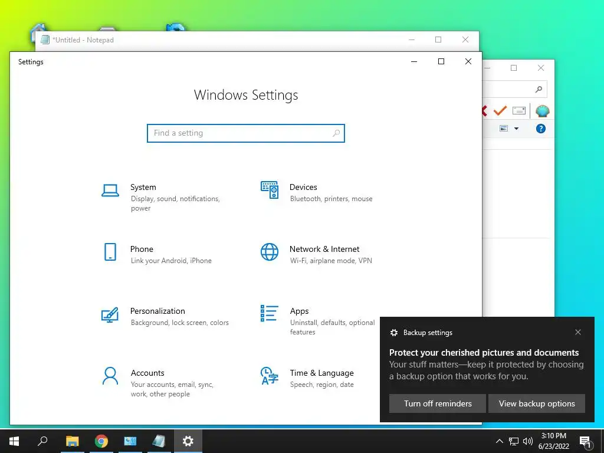Viewport: 604px width, 453px height.
Task: Click the 'Uninstall, defaults, optional features' text
Action: 332,327
